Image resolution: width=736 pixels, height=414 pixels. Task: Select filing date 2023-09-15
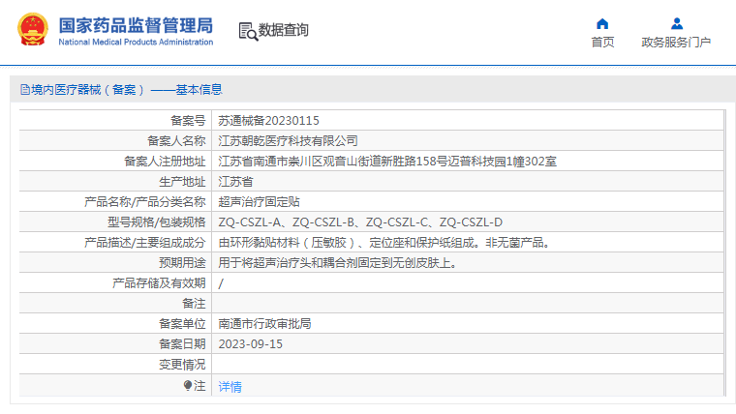pos(250,344)
